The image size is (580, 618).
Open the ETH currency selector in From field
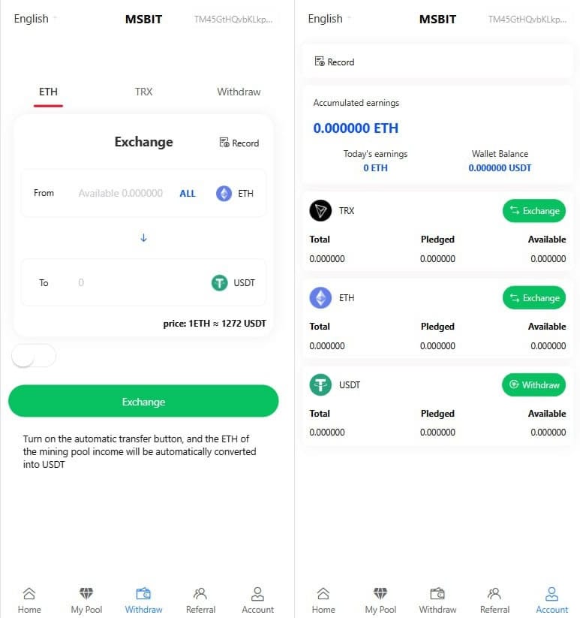click(235, 194)
